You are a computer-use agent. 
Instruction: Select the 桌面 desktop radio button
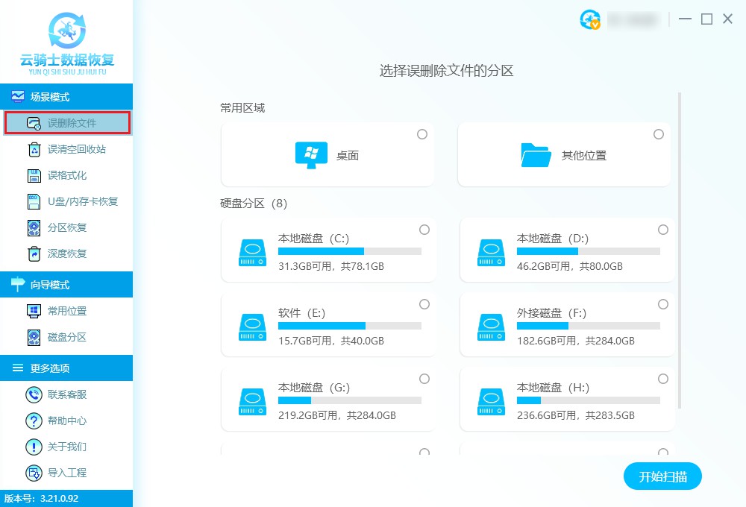pyautogui.click(x=422, y=134)
